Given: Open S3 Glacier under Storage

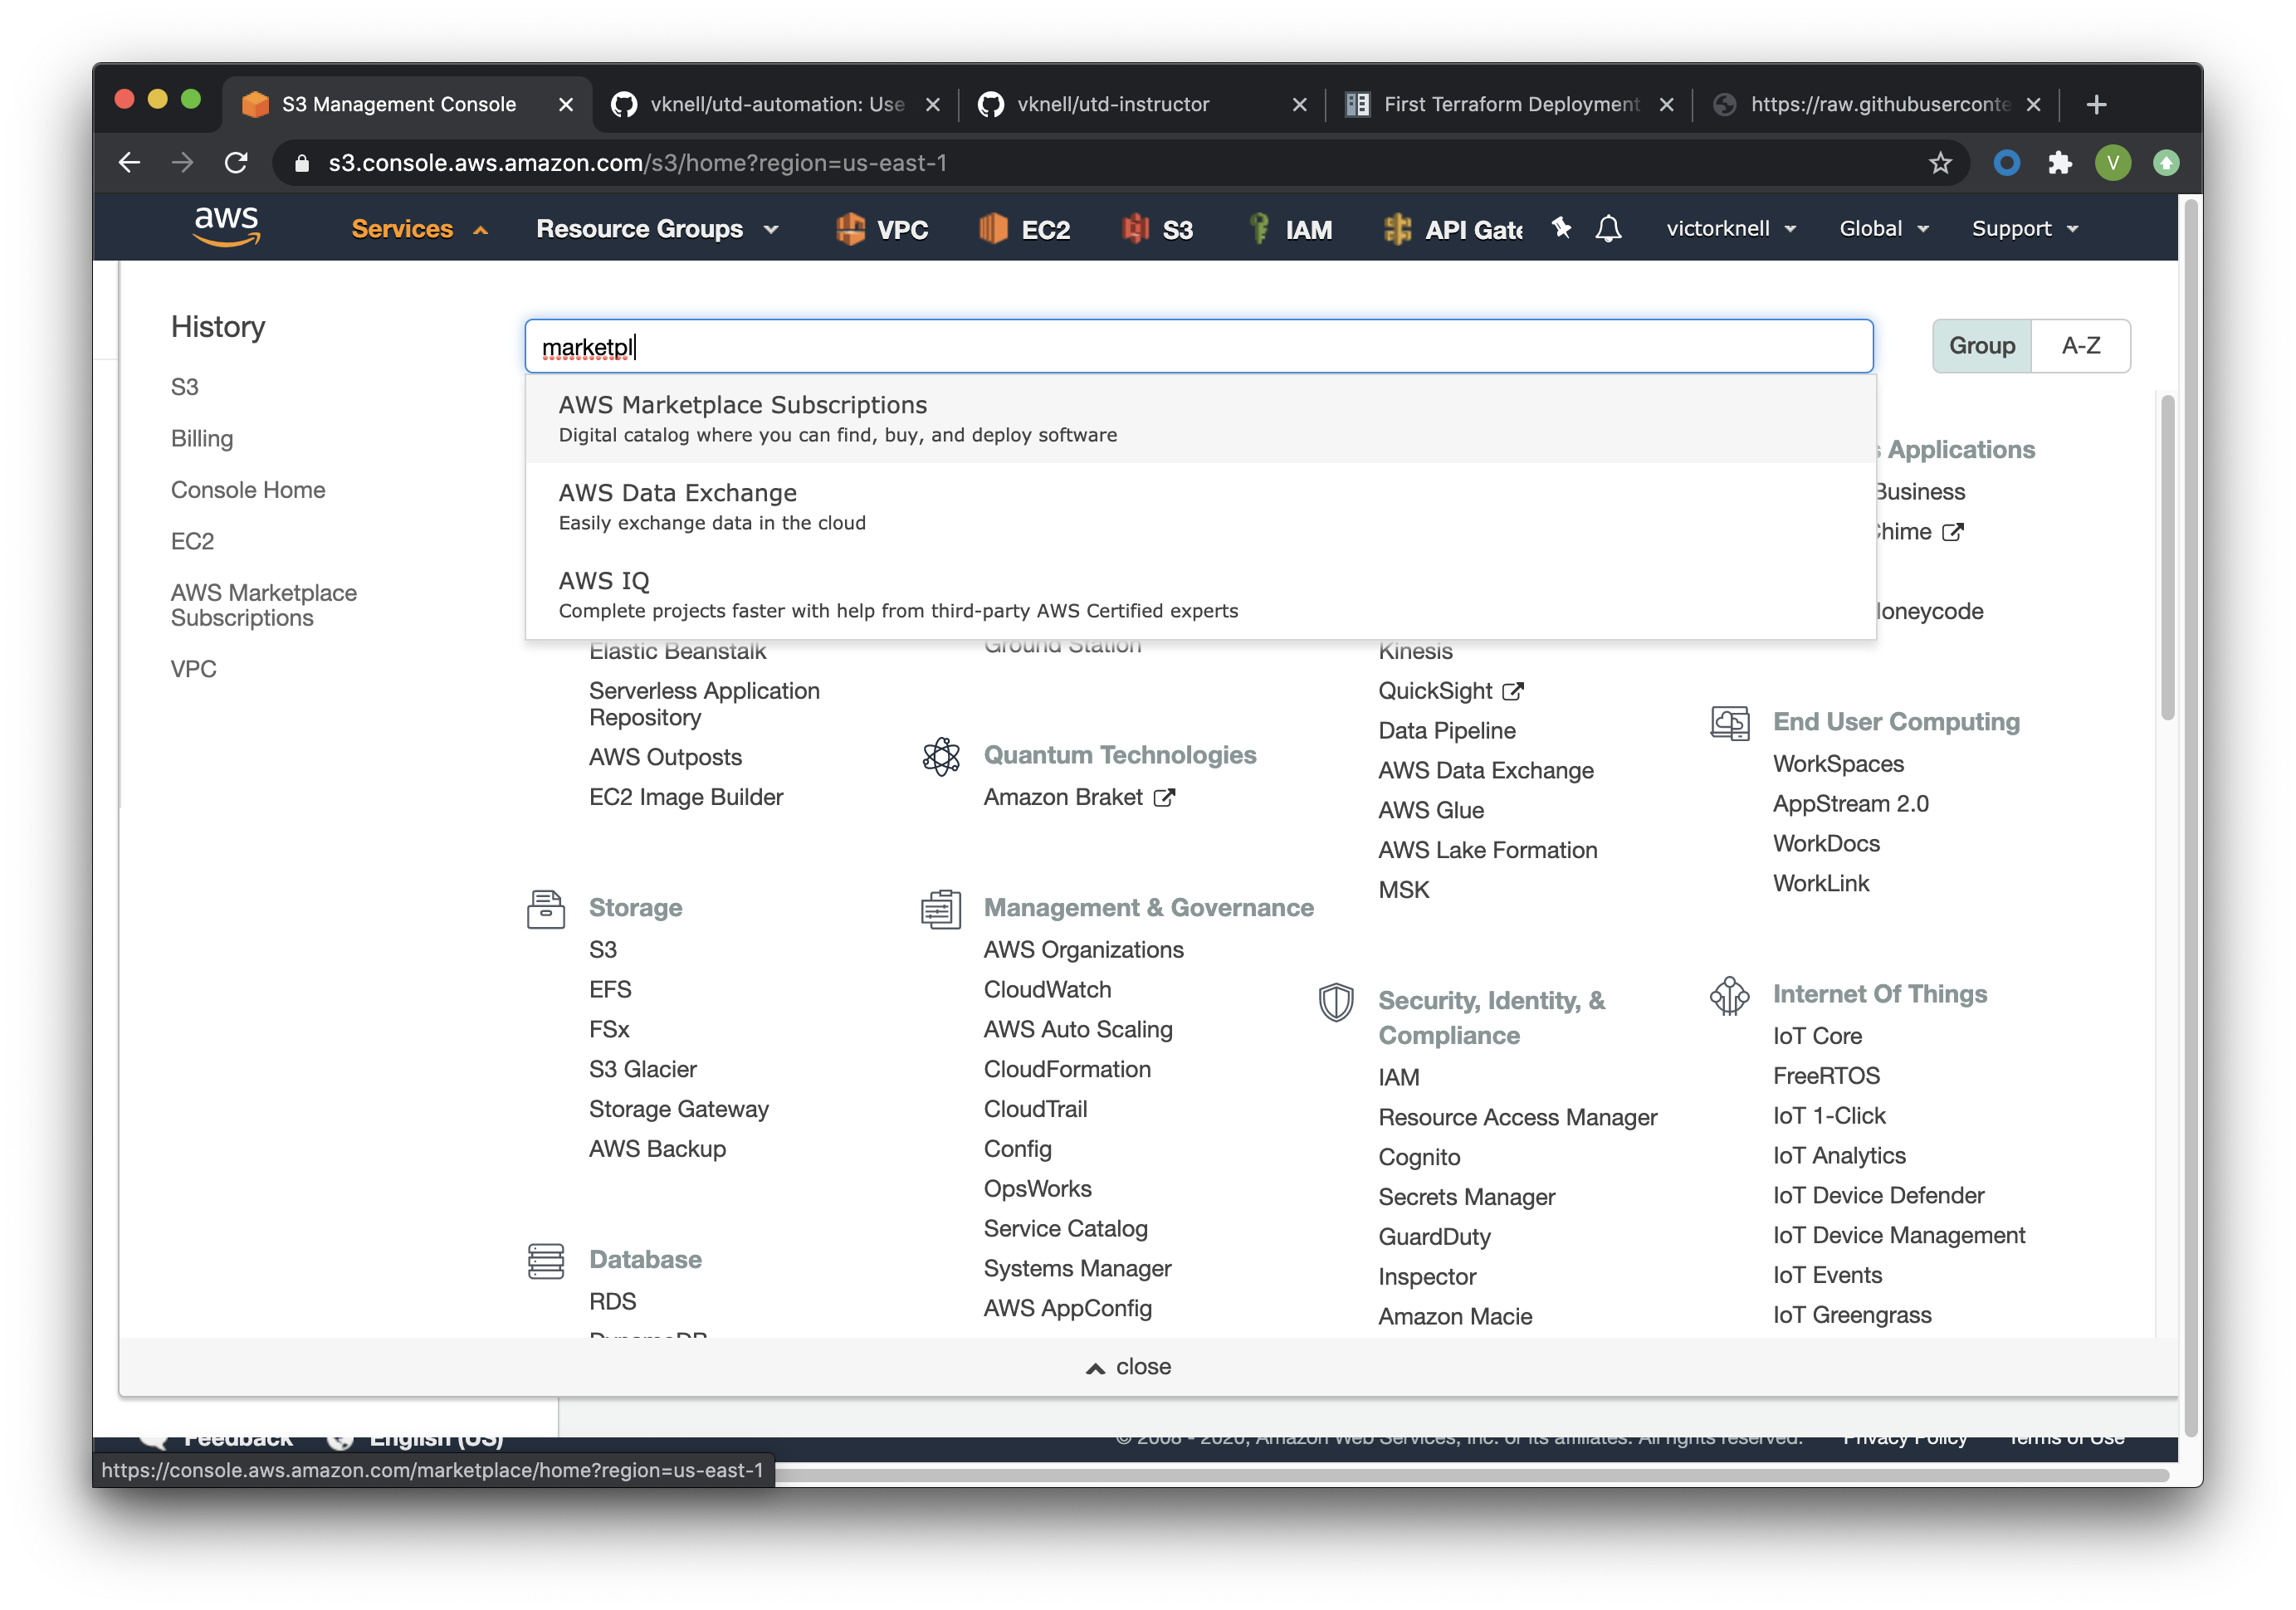Looking at the screenshot, I should click(x=643, y=1069).
